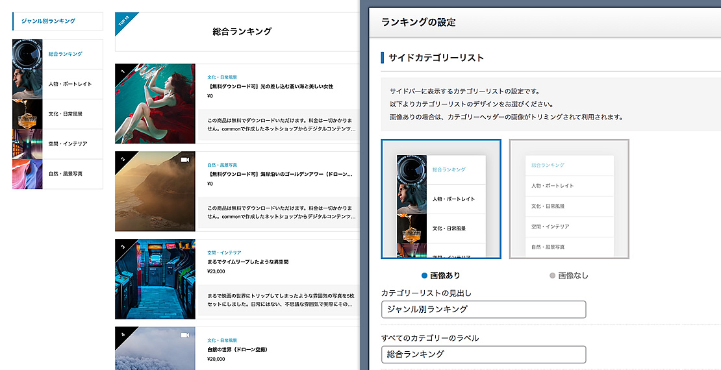This screenshot has height=370, width=721.
Task: Click the drink glass thumbnail in sidebar
Action: 27,114
